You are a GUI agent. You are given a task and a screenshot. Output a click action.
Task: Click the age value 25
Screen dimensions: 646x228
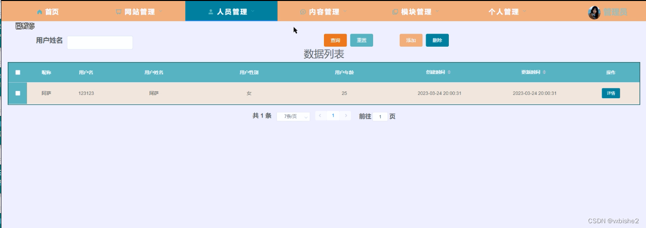344,93
